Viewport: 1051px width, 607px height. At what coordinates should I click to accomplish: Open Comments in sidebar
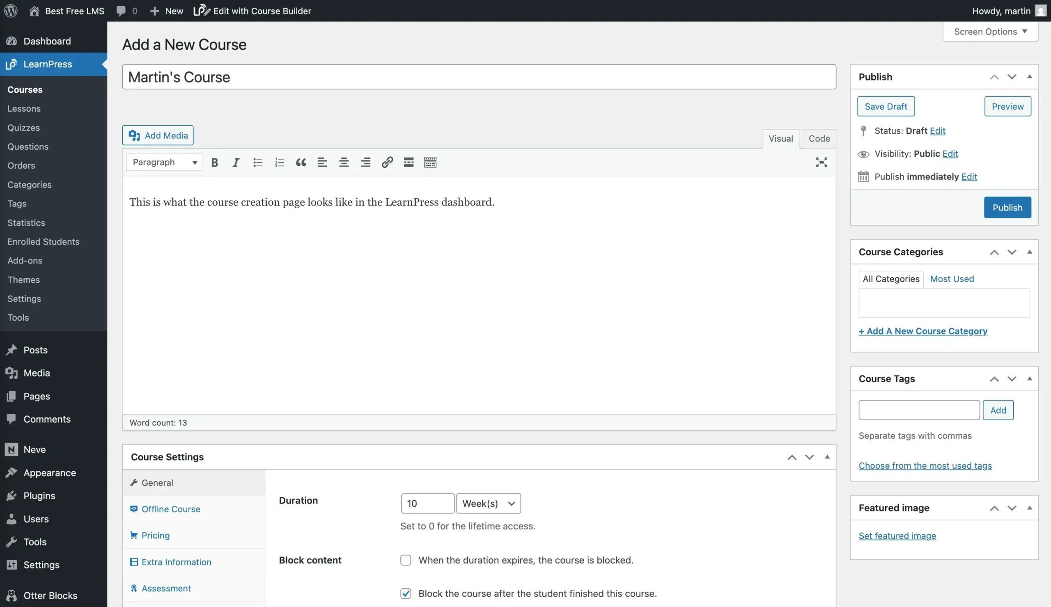(53, 419)
